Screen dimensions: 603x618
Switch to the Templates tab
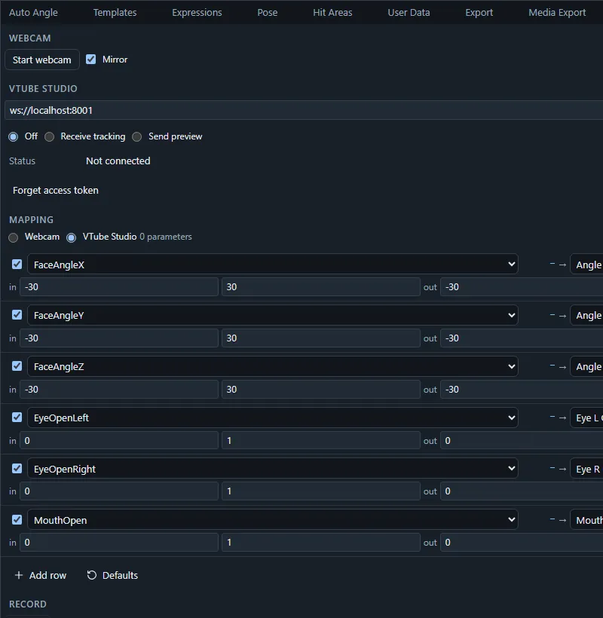coord(115,12)
